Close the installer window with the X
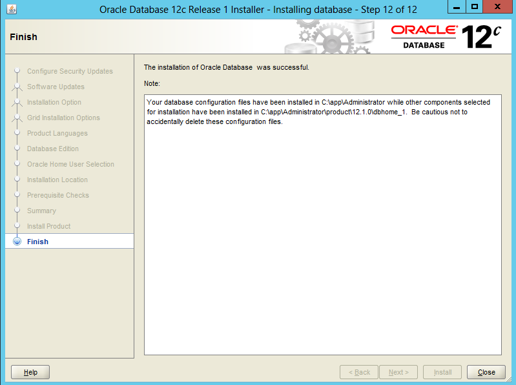 click(497, 7)
